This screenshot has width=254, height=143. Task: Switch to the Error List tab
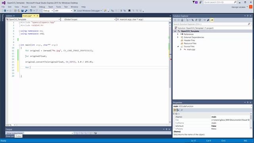(10, 136)
